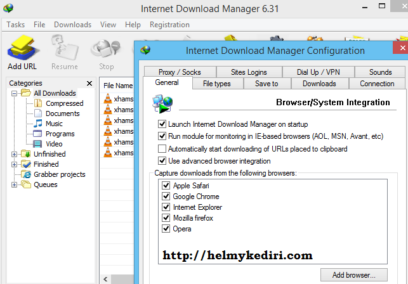
Task: Uncheck Google Chrome browser capture
Action: tap(166, 196)
